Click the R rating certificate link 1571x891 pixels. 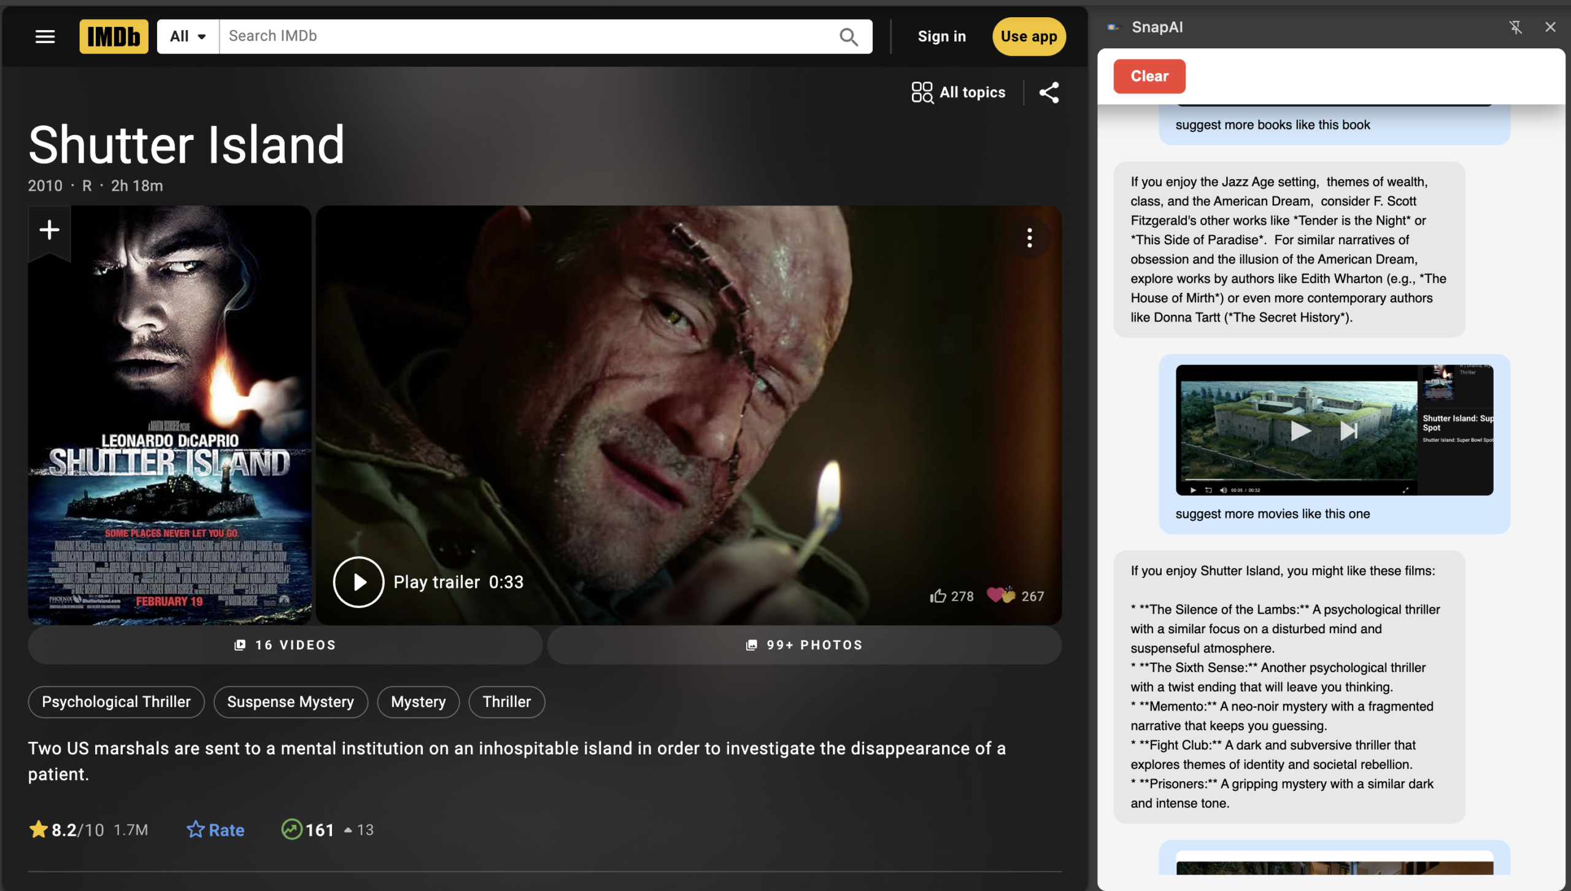(87, 185)
